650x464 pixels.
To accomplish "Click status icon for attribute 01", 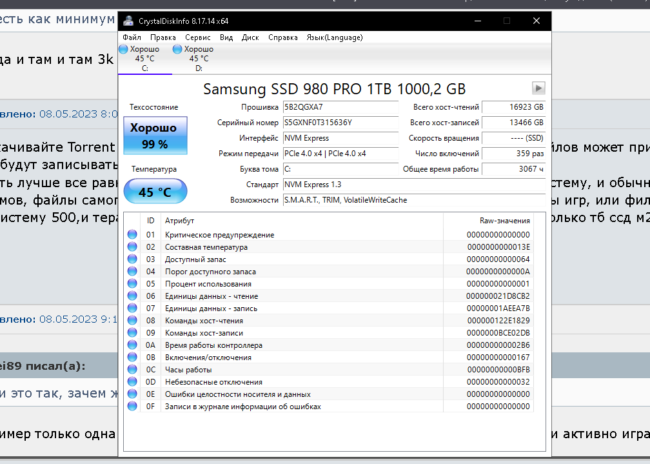I will pyautogui.click(x=132, y=234).
